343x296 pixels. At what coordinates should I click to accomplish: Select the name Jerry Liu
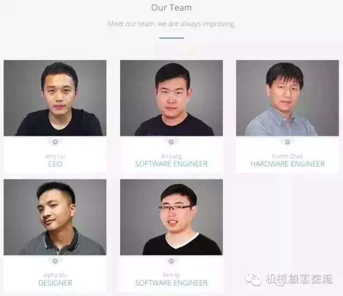tap(55, 156)
